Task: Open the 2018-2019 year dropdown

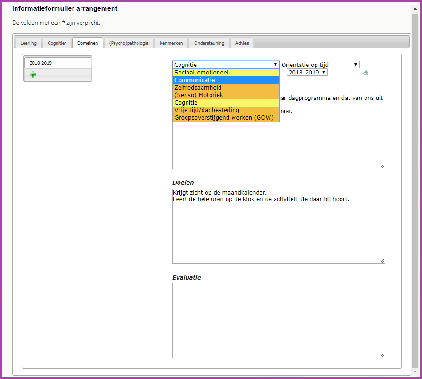Action: click(x=307, y=72)
